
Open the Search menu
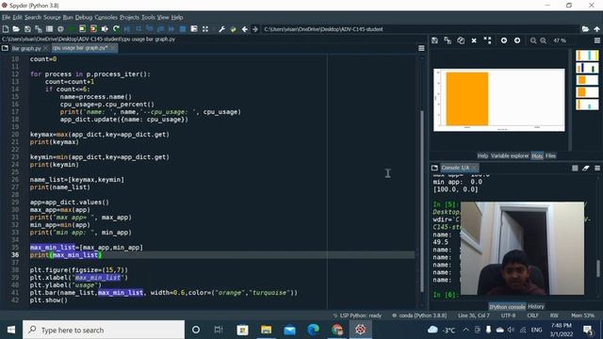coord(33,17)
